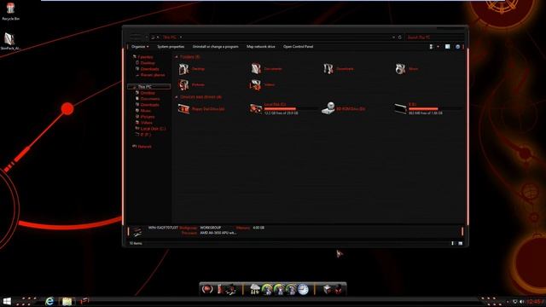The width and height of the screenshot is (546, 307).
Task: Select the BD-ROM Drive (D:) icon
Action: coord(328,108)
